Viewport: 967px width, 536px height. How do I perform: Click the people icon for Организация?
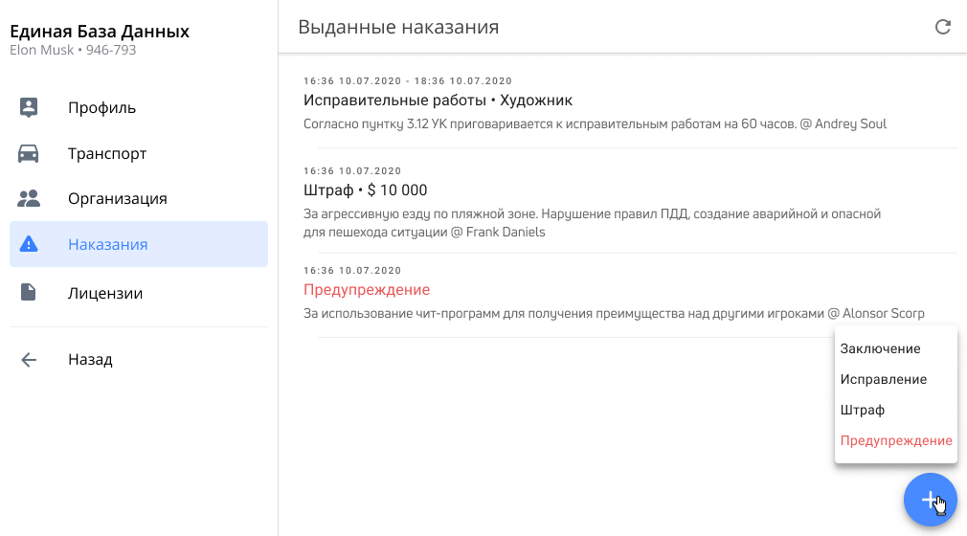pyautogui.click(x=29, y=199)
